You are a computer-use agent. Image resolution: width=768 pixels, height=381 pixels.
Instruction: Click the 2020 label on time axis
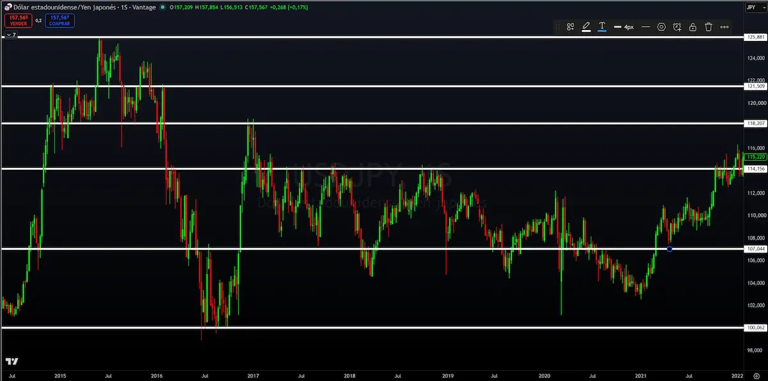[544, 376]
